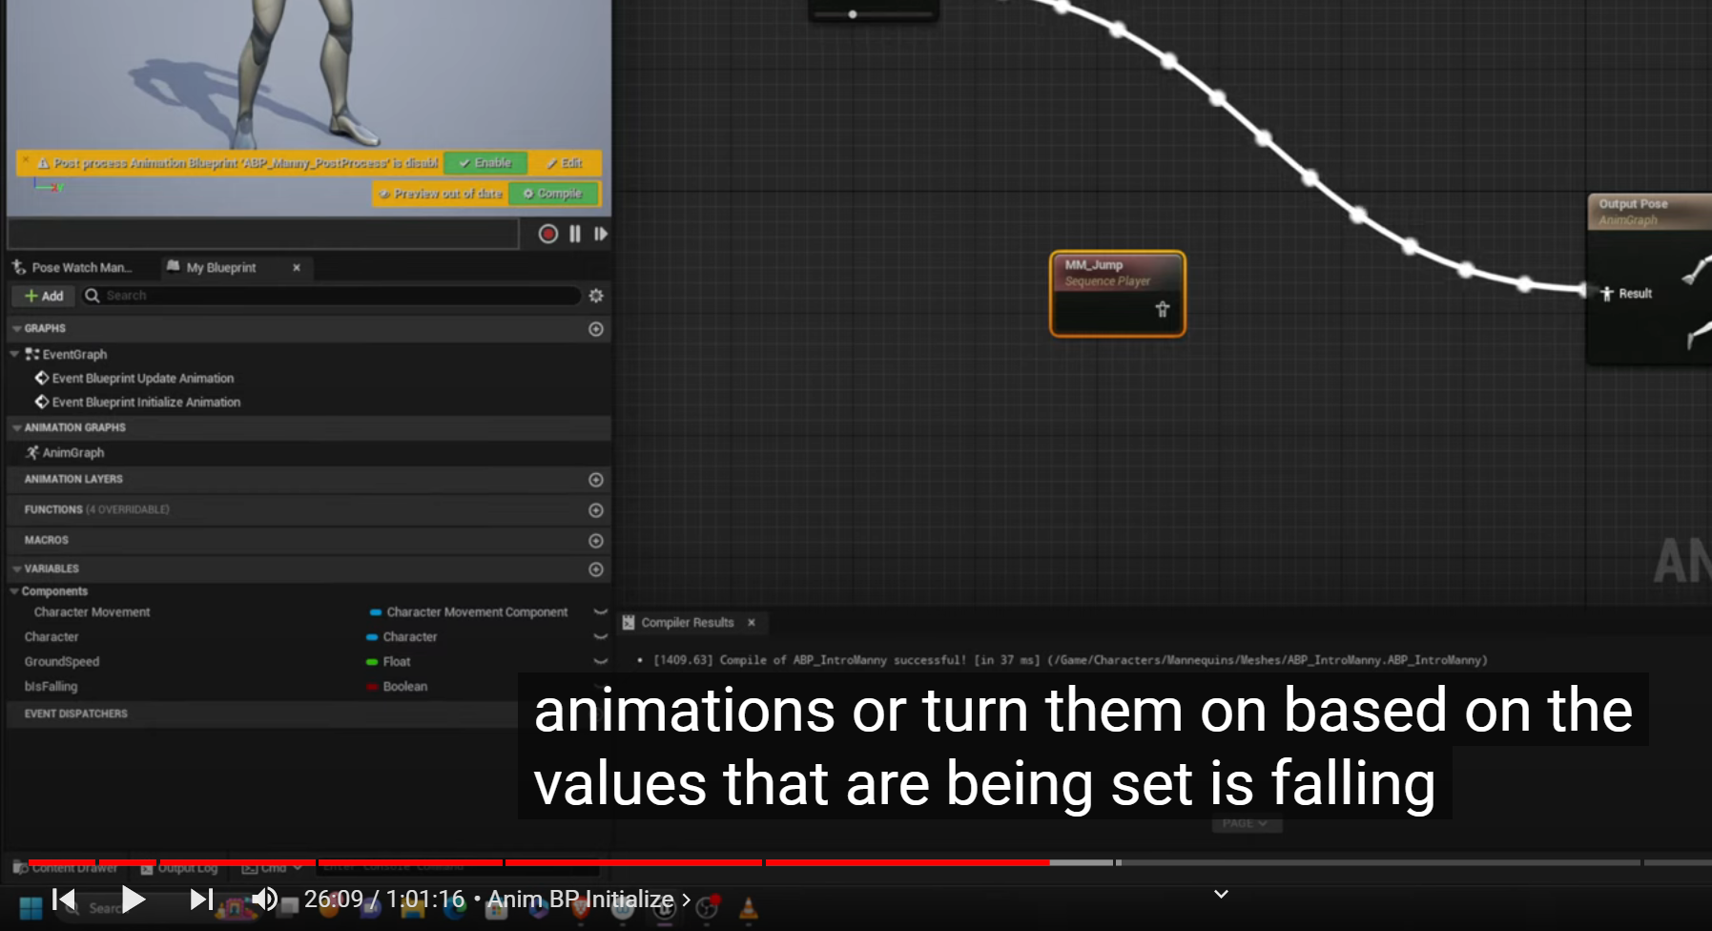Collapse video controls with chevron down
1712x931 pixels.
coord(1221,894)
